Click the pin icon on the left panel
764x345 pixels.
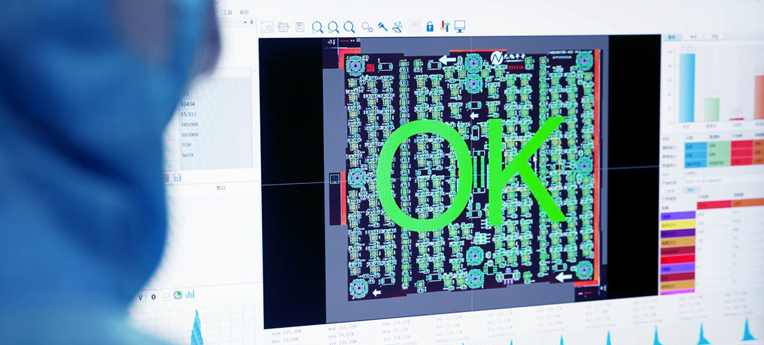pyautogui.click(x=251, y=22)
